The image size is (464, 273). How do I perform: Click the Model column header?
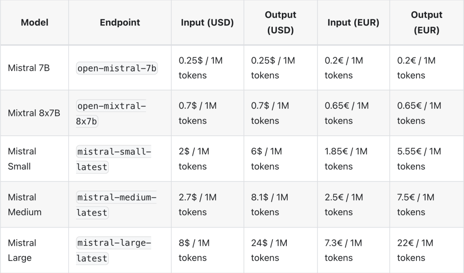[x=34, y=23]
